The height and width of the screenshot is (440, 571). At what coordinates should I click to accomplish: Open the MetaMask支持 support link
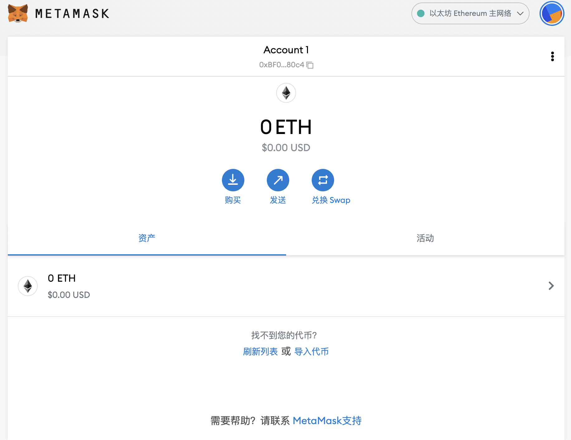pyautogui.click(x=327, y=421)
